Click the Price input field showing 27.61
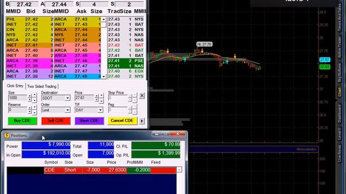 pyautogui.click(x=84, y=98)
